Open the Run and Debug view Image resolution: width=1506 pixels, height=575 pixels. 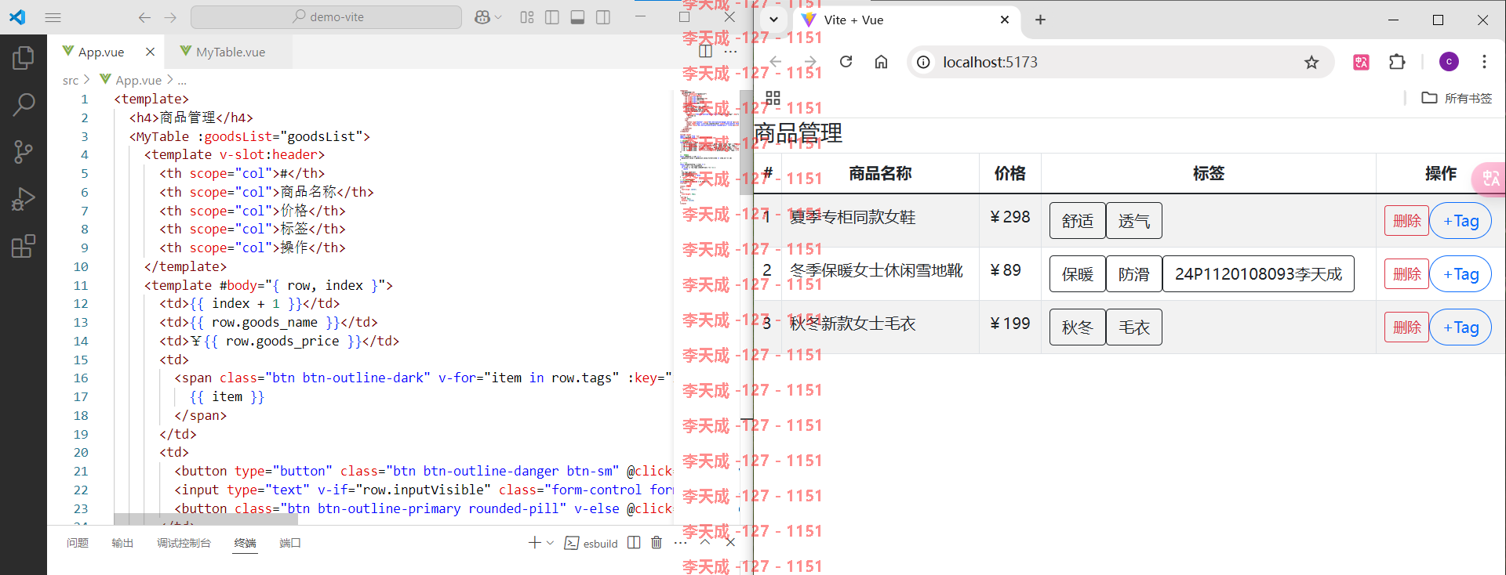point(24,199)
